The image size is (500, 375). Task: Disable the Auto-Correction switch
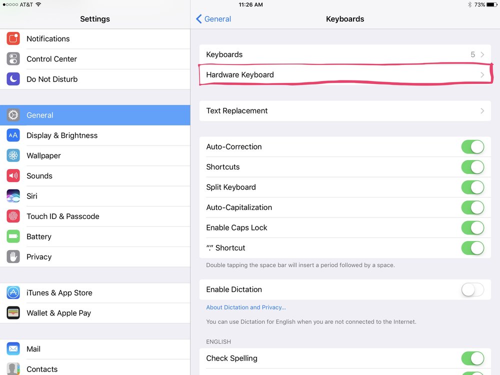(x=472, y=146)
